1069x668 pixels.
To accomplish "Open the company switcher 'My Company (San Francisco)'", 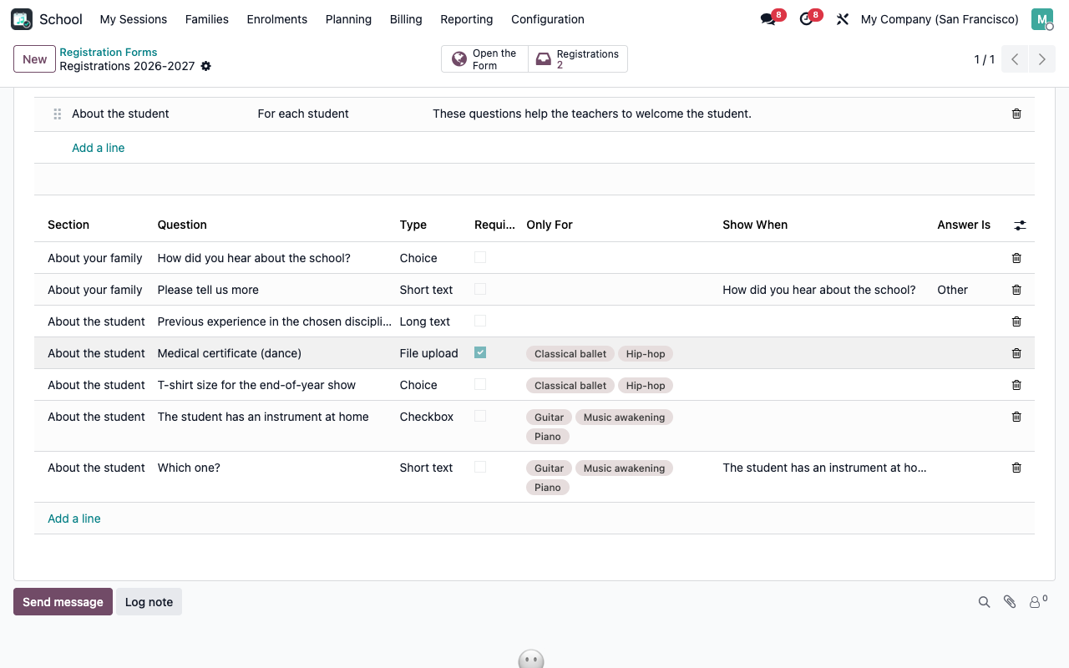I will (x=940, y=19).
